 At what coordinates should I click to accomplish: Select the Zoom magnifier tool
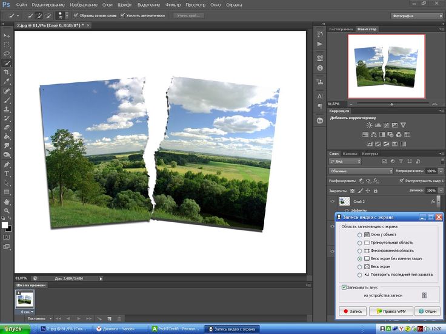click(7, 210)
